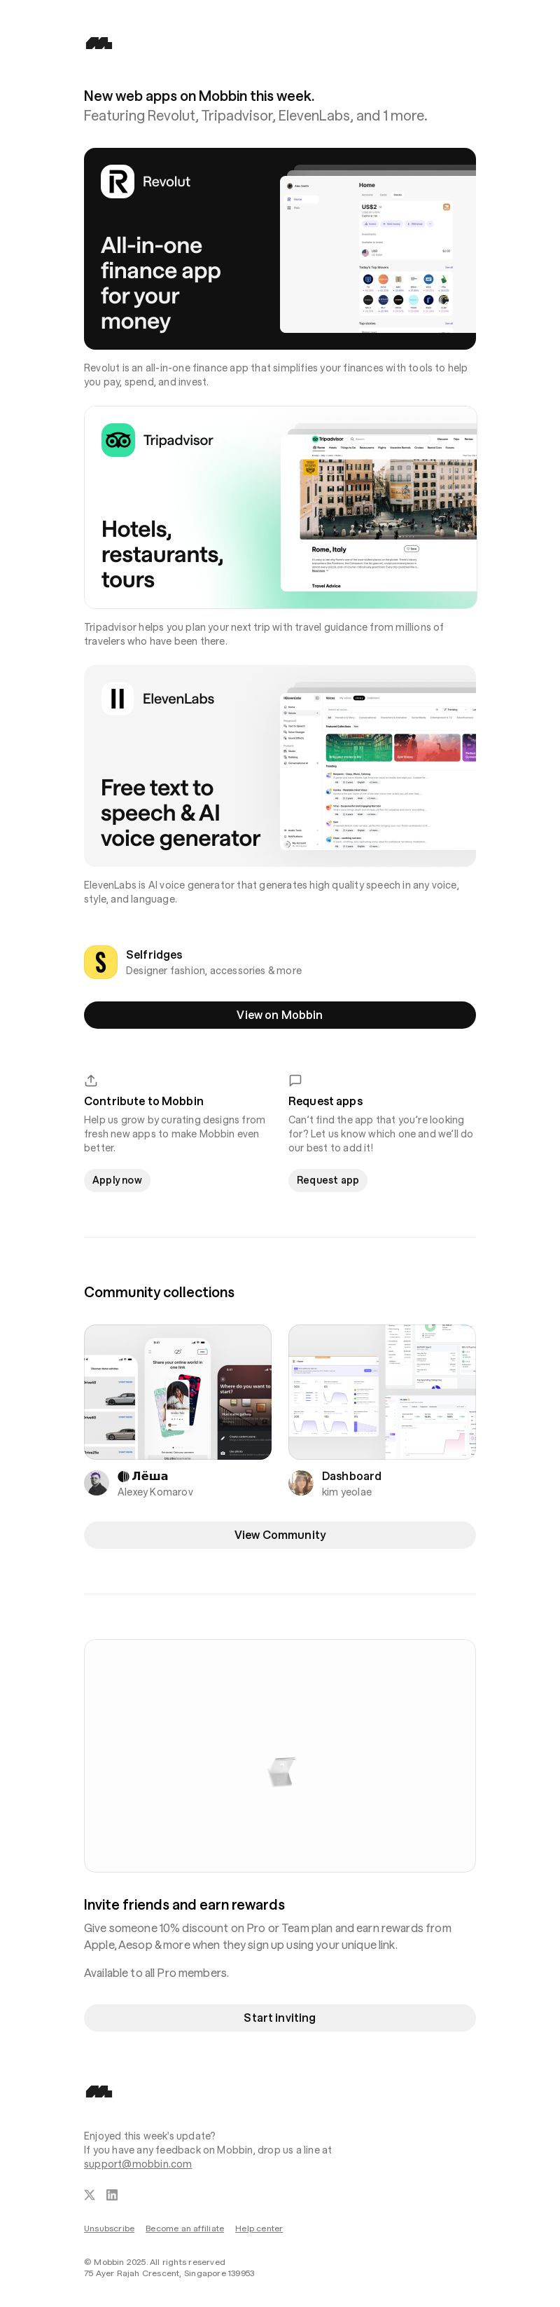Click the View Community button
560x2307 pixels.
point(279,1534)
